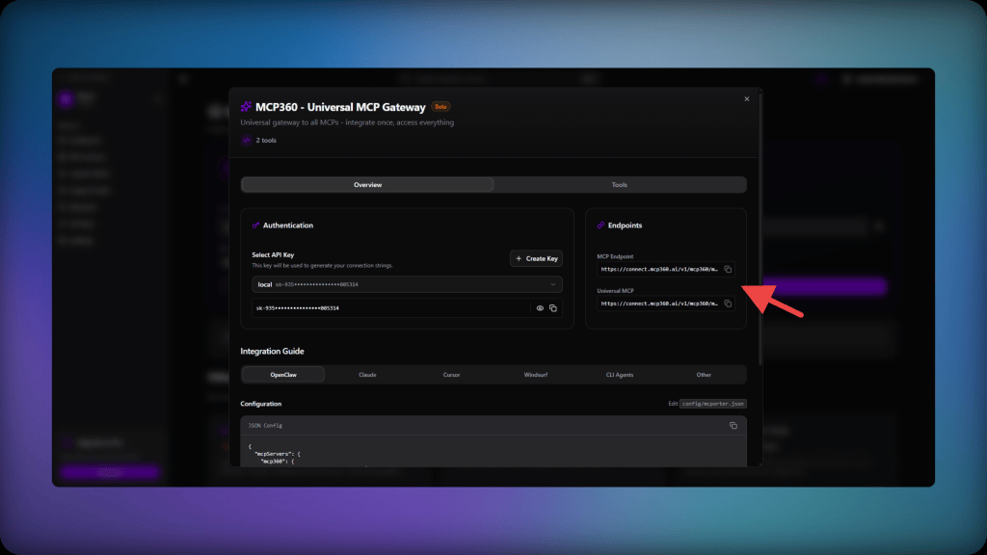Reveal the hidden API key with eye icon
987x555 pixels.
(x=540, y=308)
